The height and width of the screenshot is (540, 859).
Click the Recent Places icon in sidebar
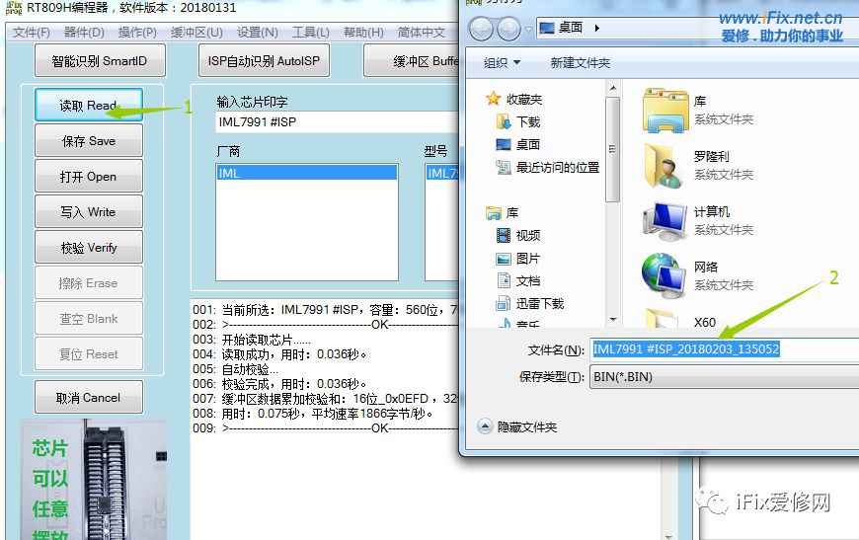tap(503, 168)
